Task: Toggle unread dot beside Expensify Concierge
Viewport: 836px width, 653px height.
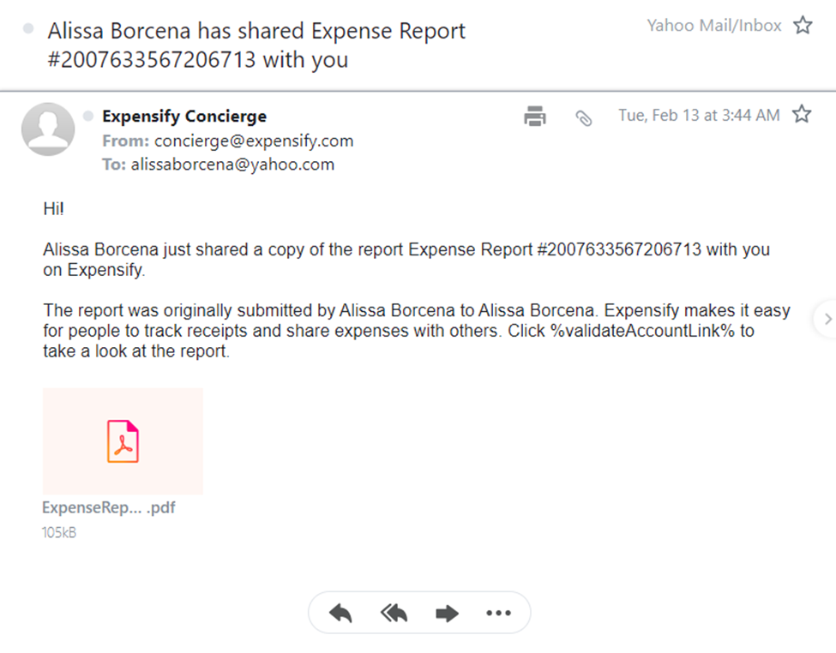Action: click(88, 117)
